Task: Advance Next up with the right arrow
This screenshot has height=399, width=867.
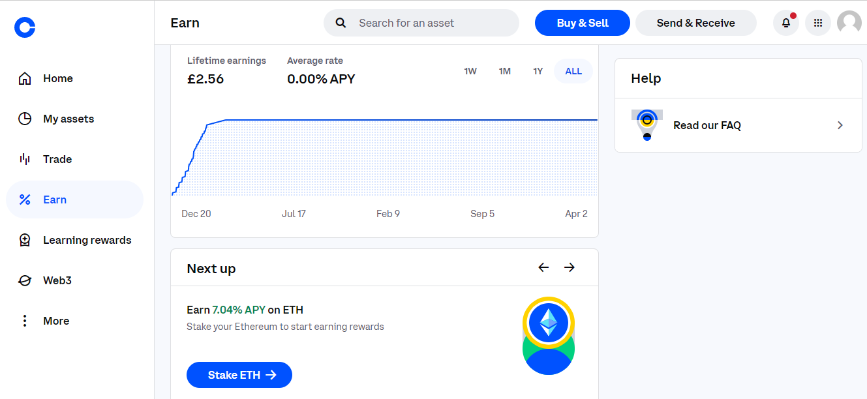Action: coord(569,267)
